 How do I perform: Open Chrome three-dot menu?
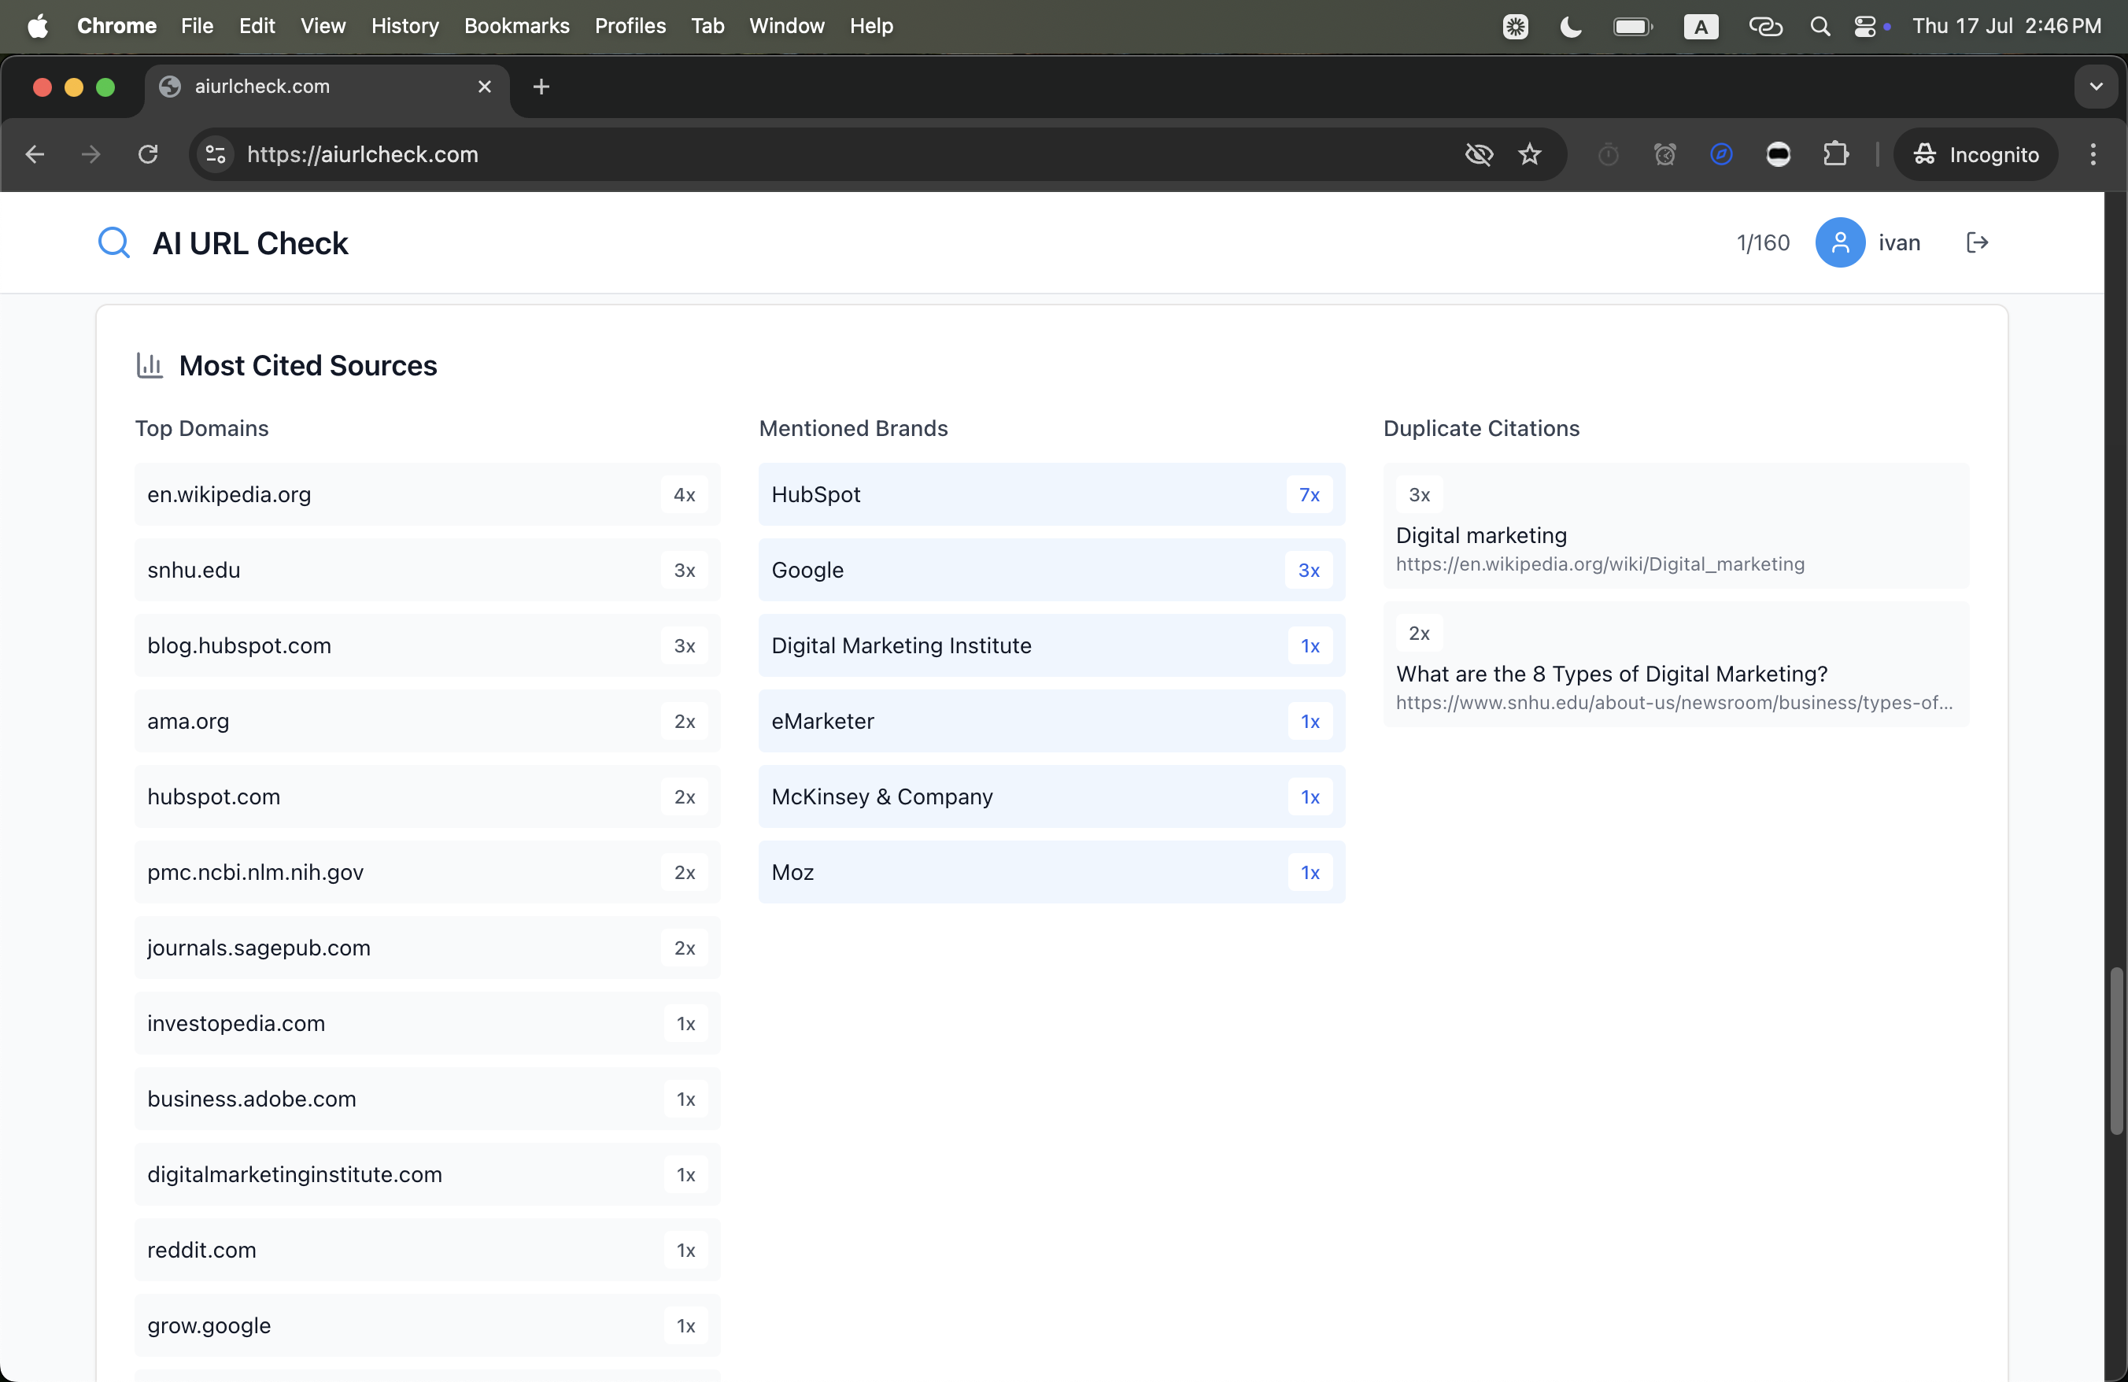coord(2093,153)
